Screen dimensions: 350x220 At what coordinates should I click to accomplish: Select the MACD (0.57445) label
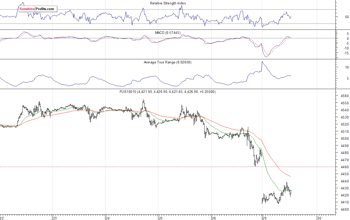pyautogui.click(x=168, y=33)
